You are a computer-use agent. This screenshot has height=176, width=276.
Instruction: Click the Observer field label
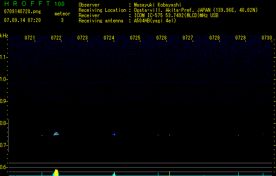tap(89, 5)
